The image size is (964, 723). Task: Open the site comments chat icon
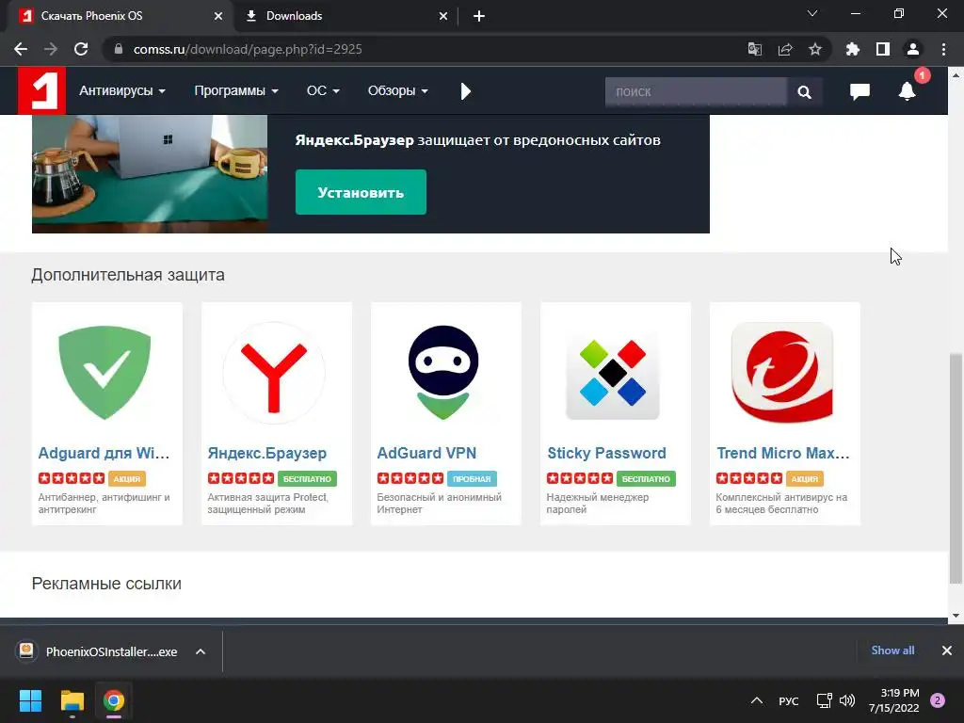[860, 91]
